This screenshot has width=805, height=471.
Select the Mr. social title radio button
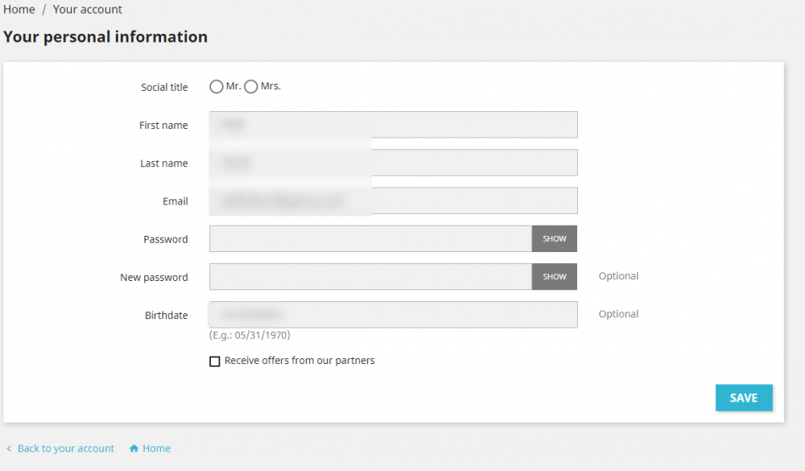(217, 87)
